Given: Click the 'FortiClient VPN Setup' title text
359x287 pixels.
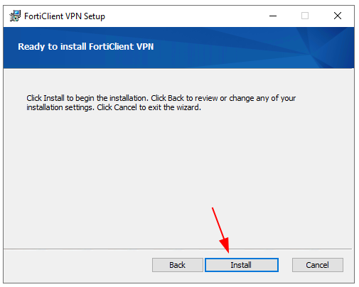Looking at the screenshot, I should 65,16.
